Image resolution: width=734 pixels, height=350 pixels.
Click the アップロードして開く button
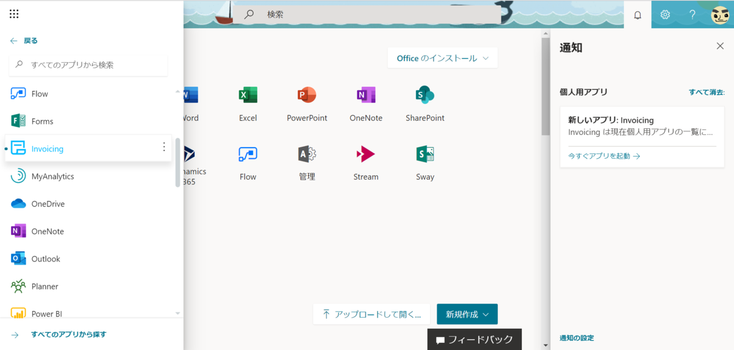[x=372, y=314]
